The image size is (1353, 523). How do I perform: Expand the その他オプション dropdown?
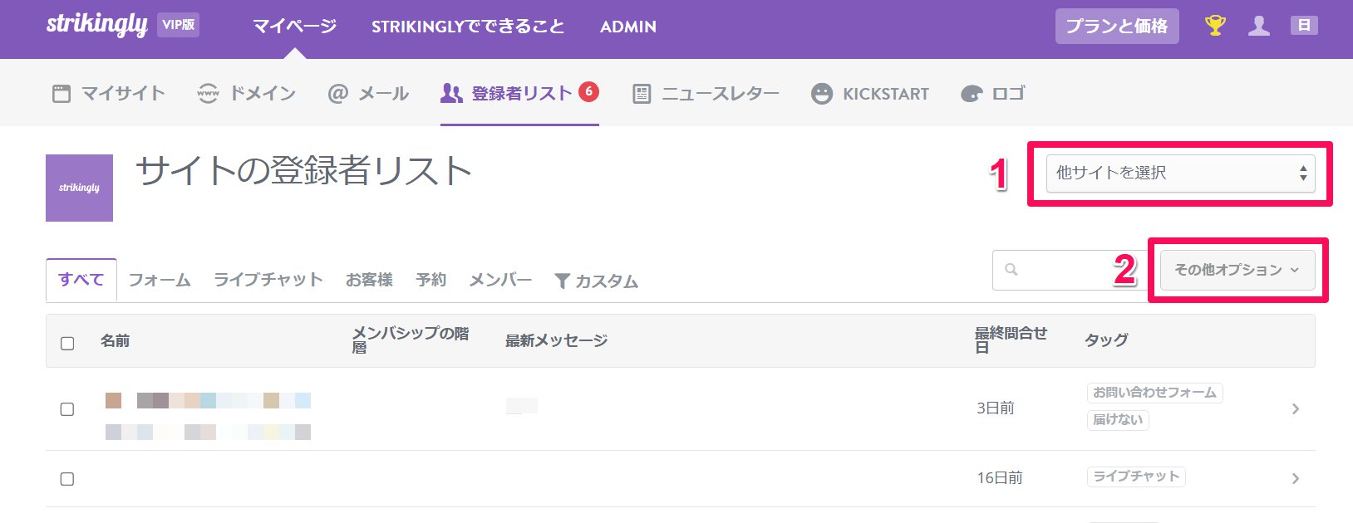[x=1237, y=270]
